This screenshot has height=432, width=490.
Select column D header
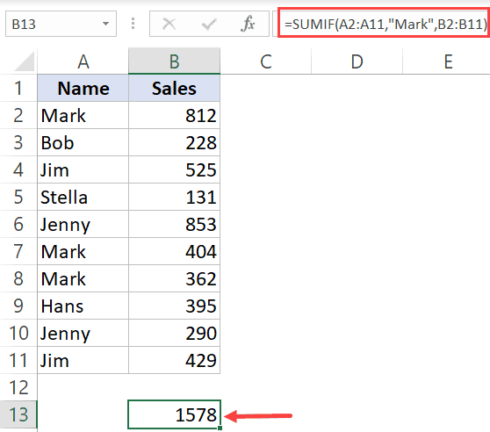(357, 61)
